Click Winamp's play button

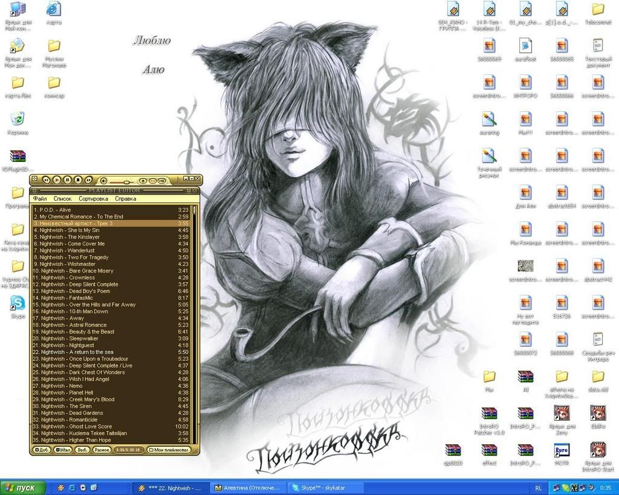(x=57, y=180)
